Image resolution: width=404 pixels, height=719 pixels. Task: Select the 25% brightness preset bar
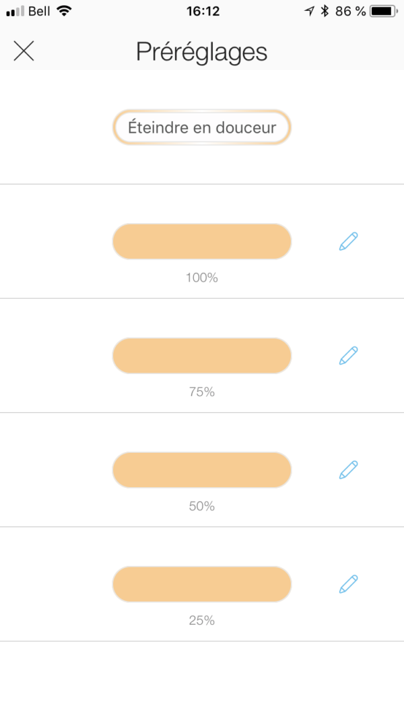(201, 584)
